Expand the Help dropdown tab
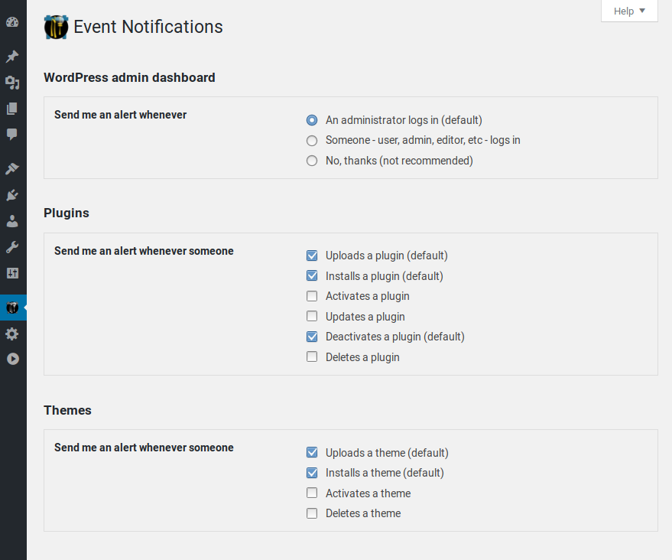 pos(629,11)
